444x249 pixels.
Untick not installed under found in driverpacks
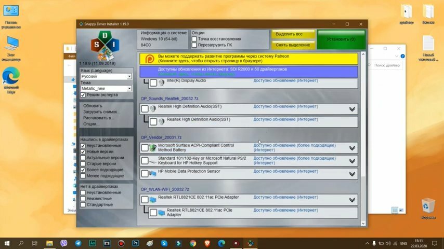tap(83, 146)
